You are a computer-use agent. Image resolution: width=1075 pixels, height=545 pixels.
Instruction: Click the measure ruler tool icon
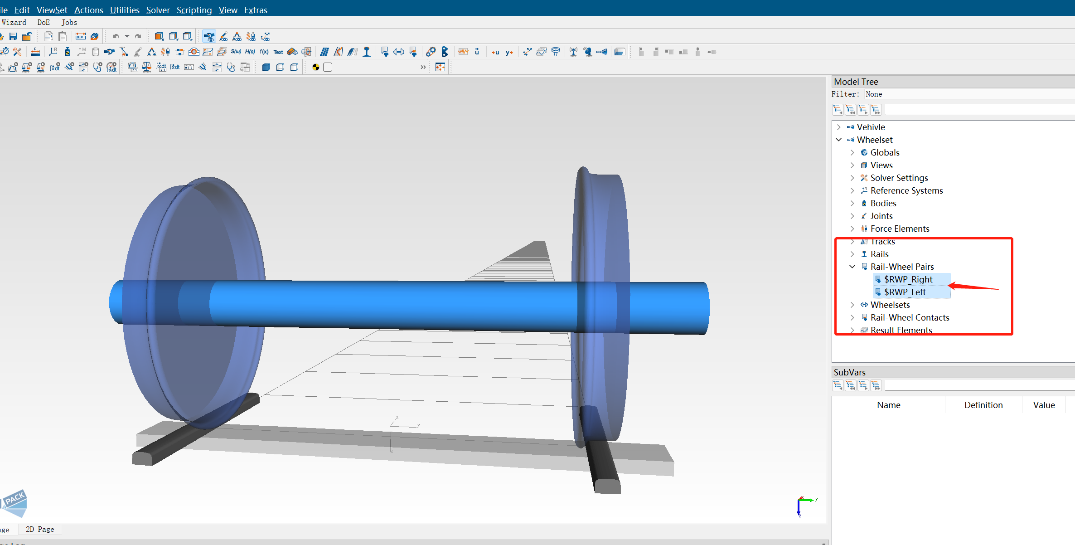click(80, 36)
